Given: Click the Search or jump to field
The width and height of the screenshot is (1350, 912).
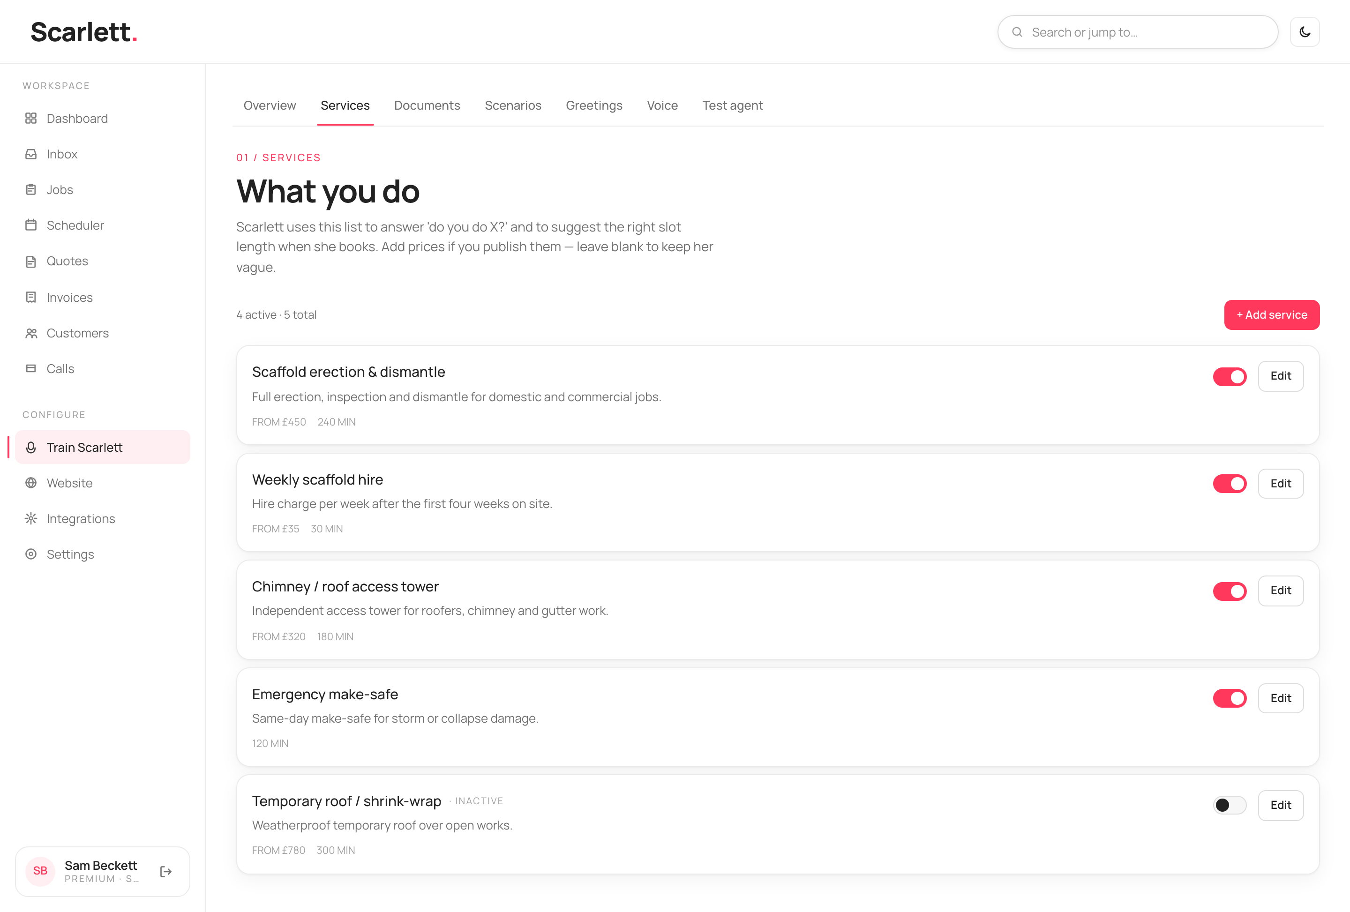Looking at the screenshot, I should pyautogui.click(x=1137, y=32).
